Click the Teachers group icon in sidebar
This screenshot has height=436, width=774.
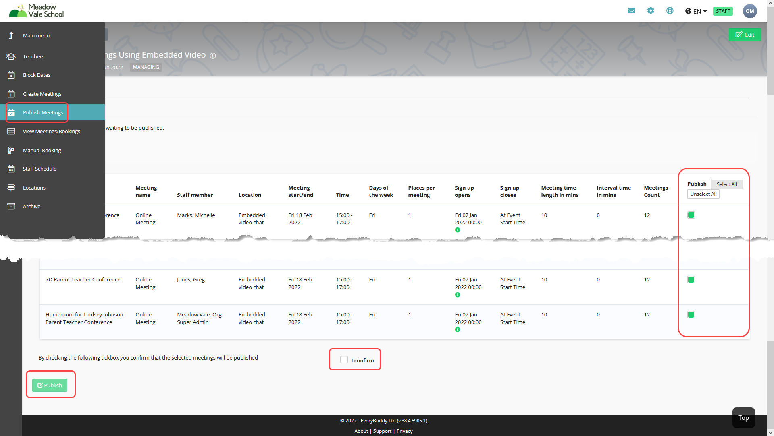[x=11, y=56]
